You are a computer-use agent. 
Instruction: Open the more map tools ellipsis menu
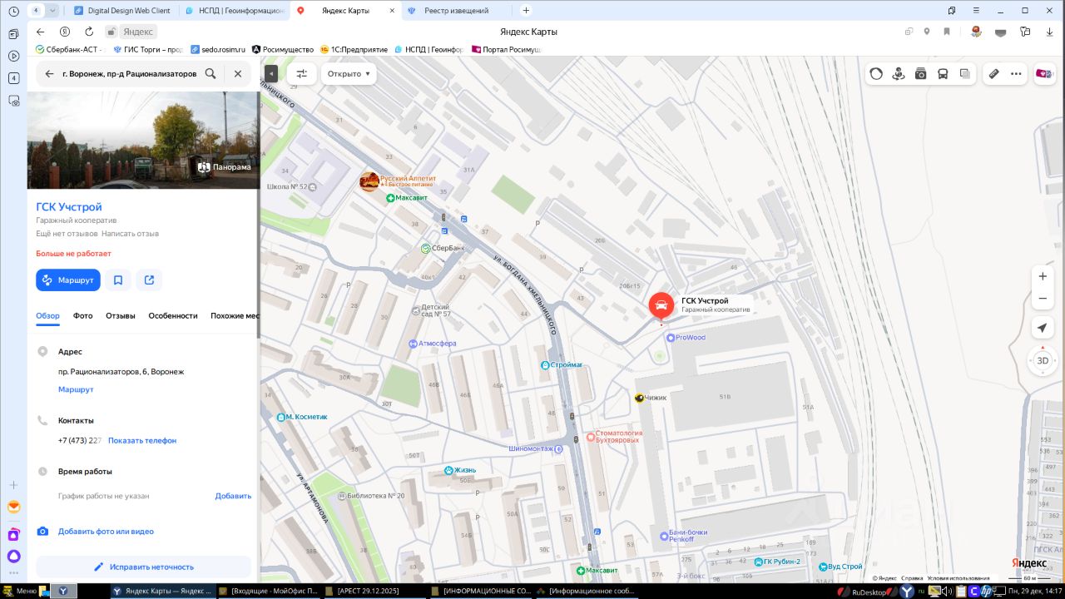1016,73
